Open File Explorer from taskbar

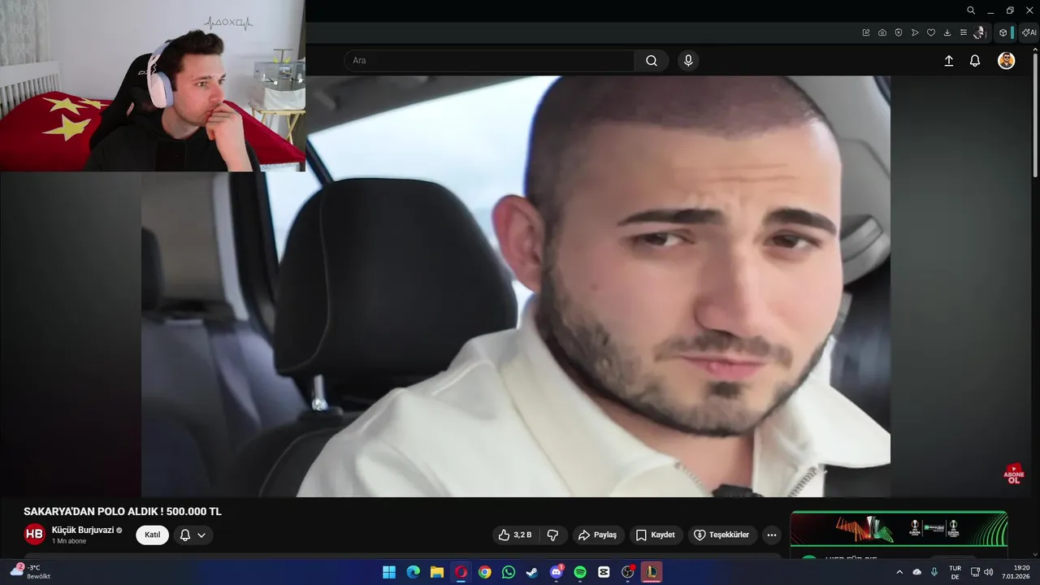436,572
